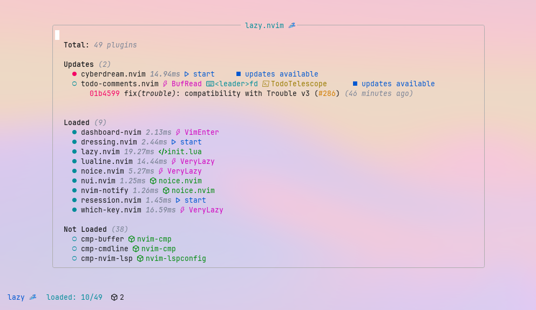Click the VeryLazy label on lualine.nvim row
This screenshot has height=310, width=536.
tap(197, 162)
